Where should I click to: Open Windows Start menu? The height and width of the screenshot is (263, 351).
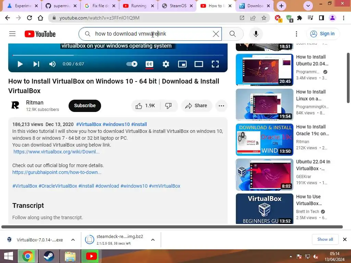point(9,256)
